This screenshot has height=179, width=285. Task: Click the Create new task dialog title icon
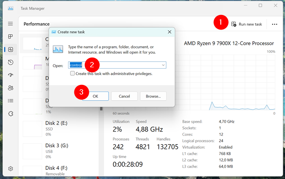point(54,32)
